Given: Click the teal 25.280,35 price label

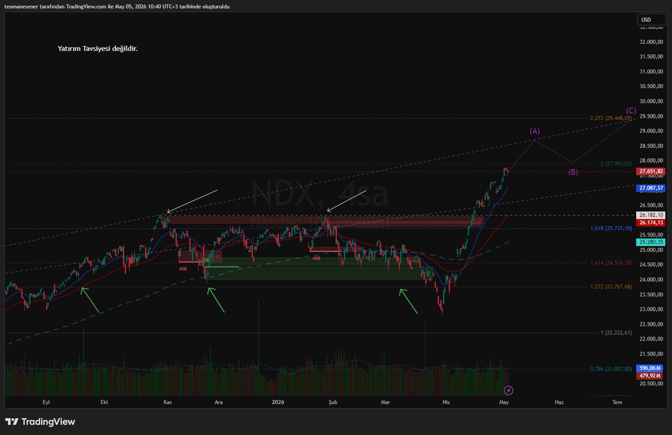Looking at the screenshot, I should point(651,242).
